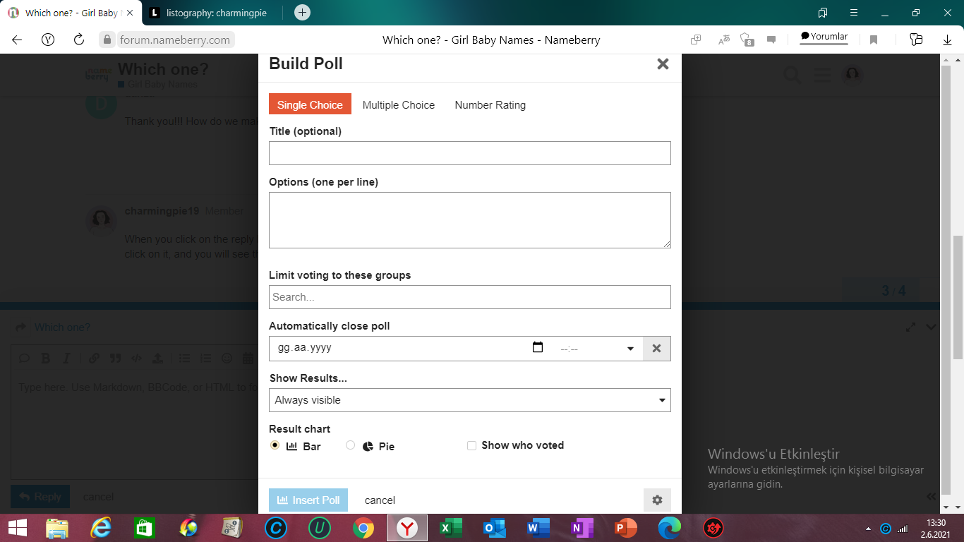Click the Yandex home icon
The image size is (964, 542).
pyautogui.click(x=48, y=40)
